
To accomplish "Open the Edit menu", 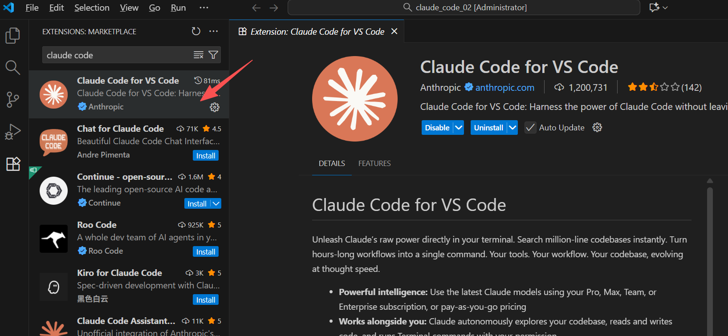I will coord(57,8).
